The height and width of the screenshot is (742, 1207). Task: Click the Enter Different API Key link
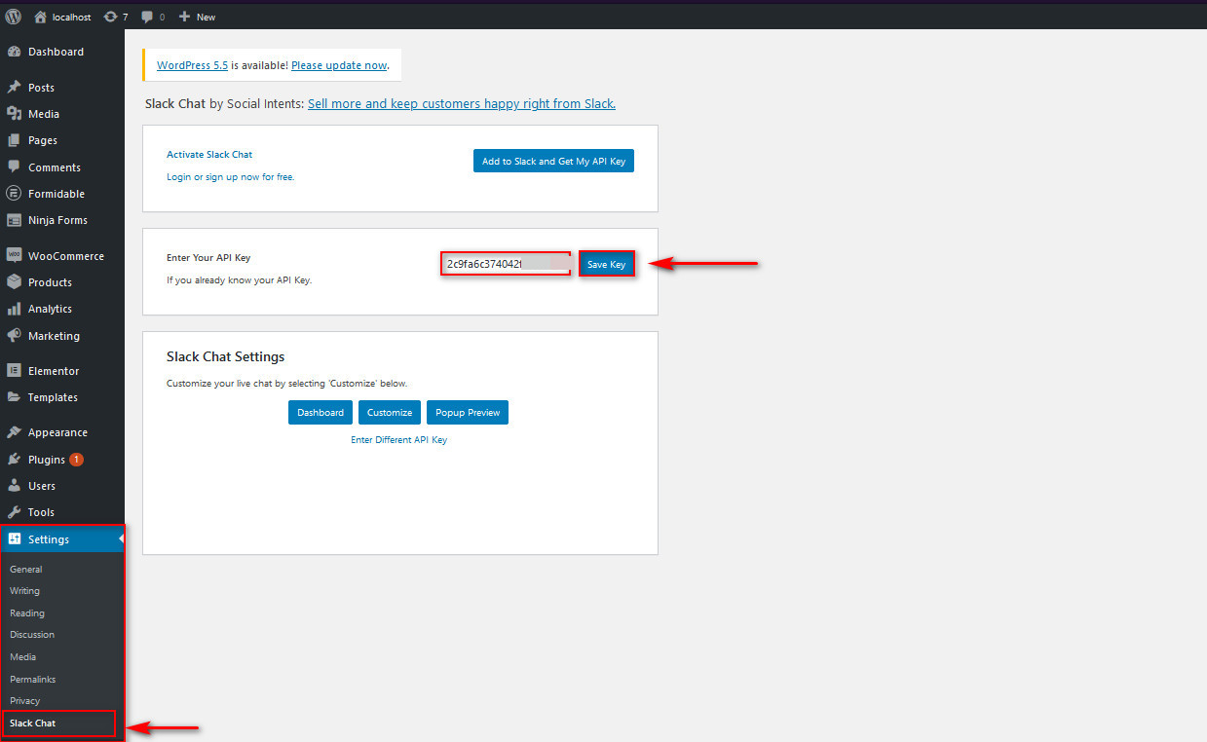point(399,440)
